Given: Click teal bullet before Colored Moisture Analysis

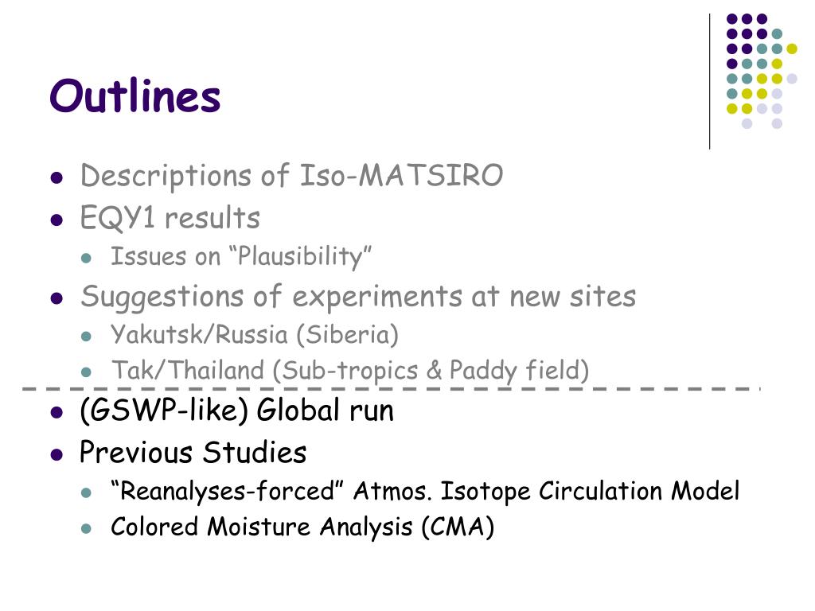Looking at the screenshot, I should [x=86, y=529].
